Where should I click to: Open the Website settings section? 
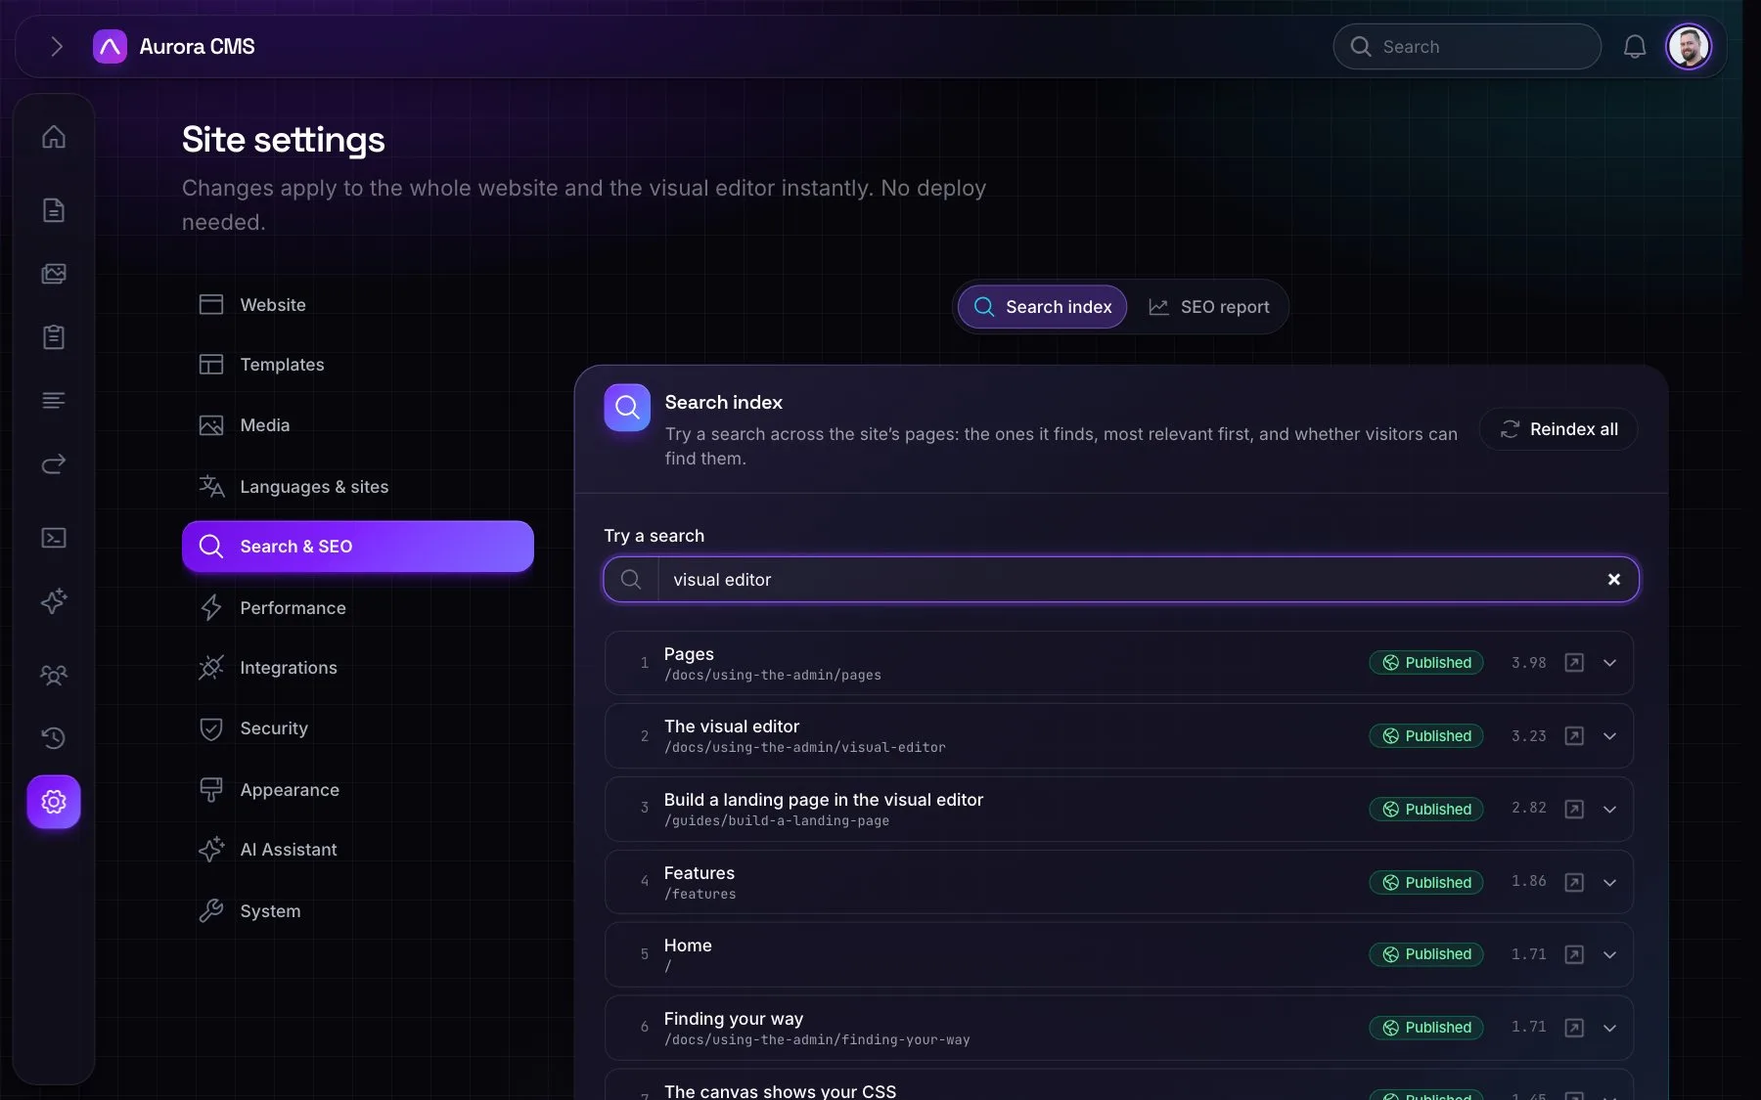coord(358,305)
